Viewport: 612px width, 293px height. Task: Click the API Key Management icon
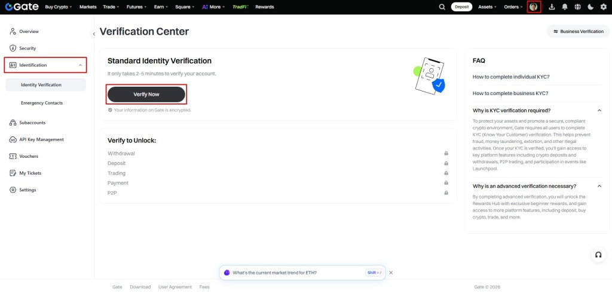tap(13, 139)
